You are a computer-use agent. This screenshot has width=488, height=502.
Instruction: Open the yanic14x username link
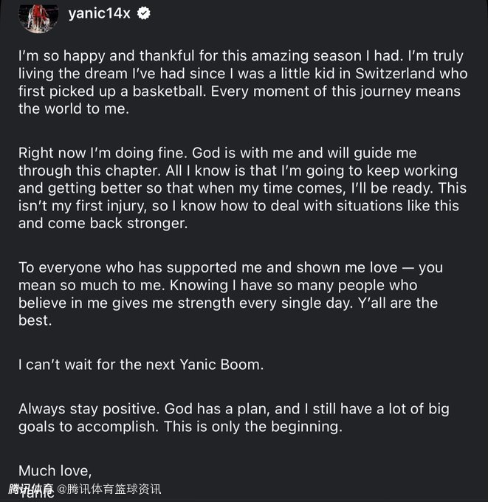click(x=100, y=13)
